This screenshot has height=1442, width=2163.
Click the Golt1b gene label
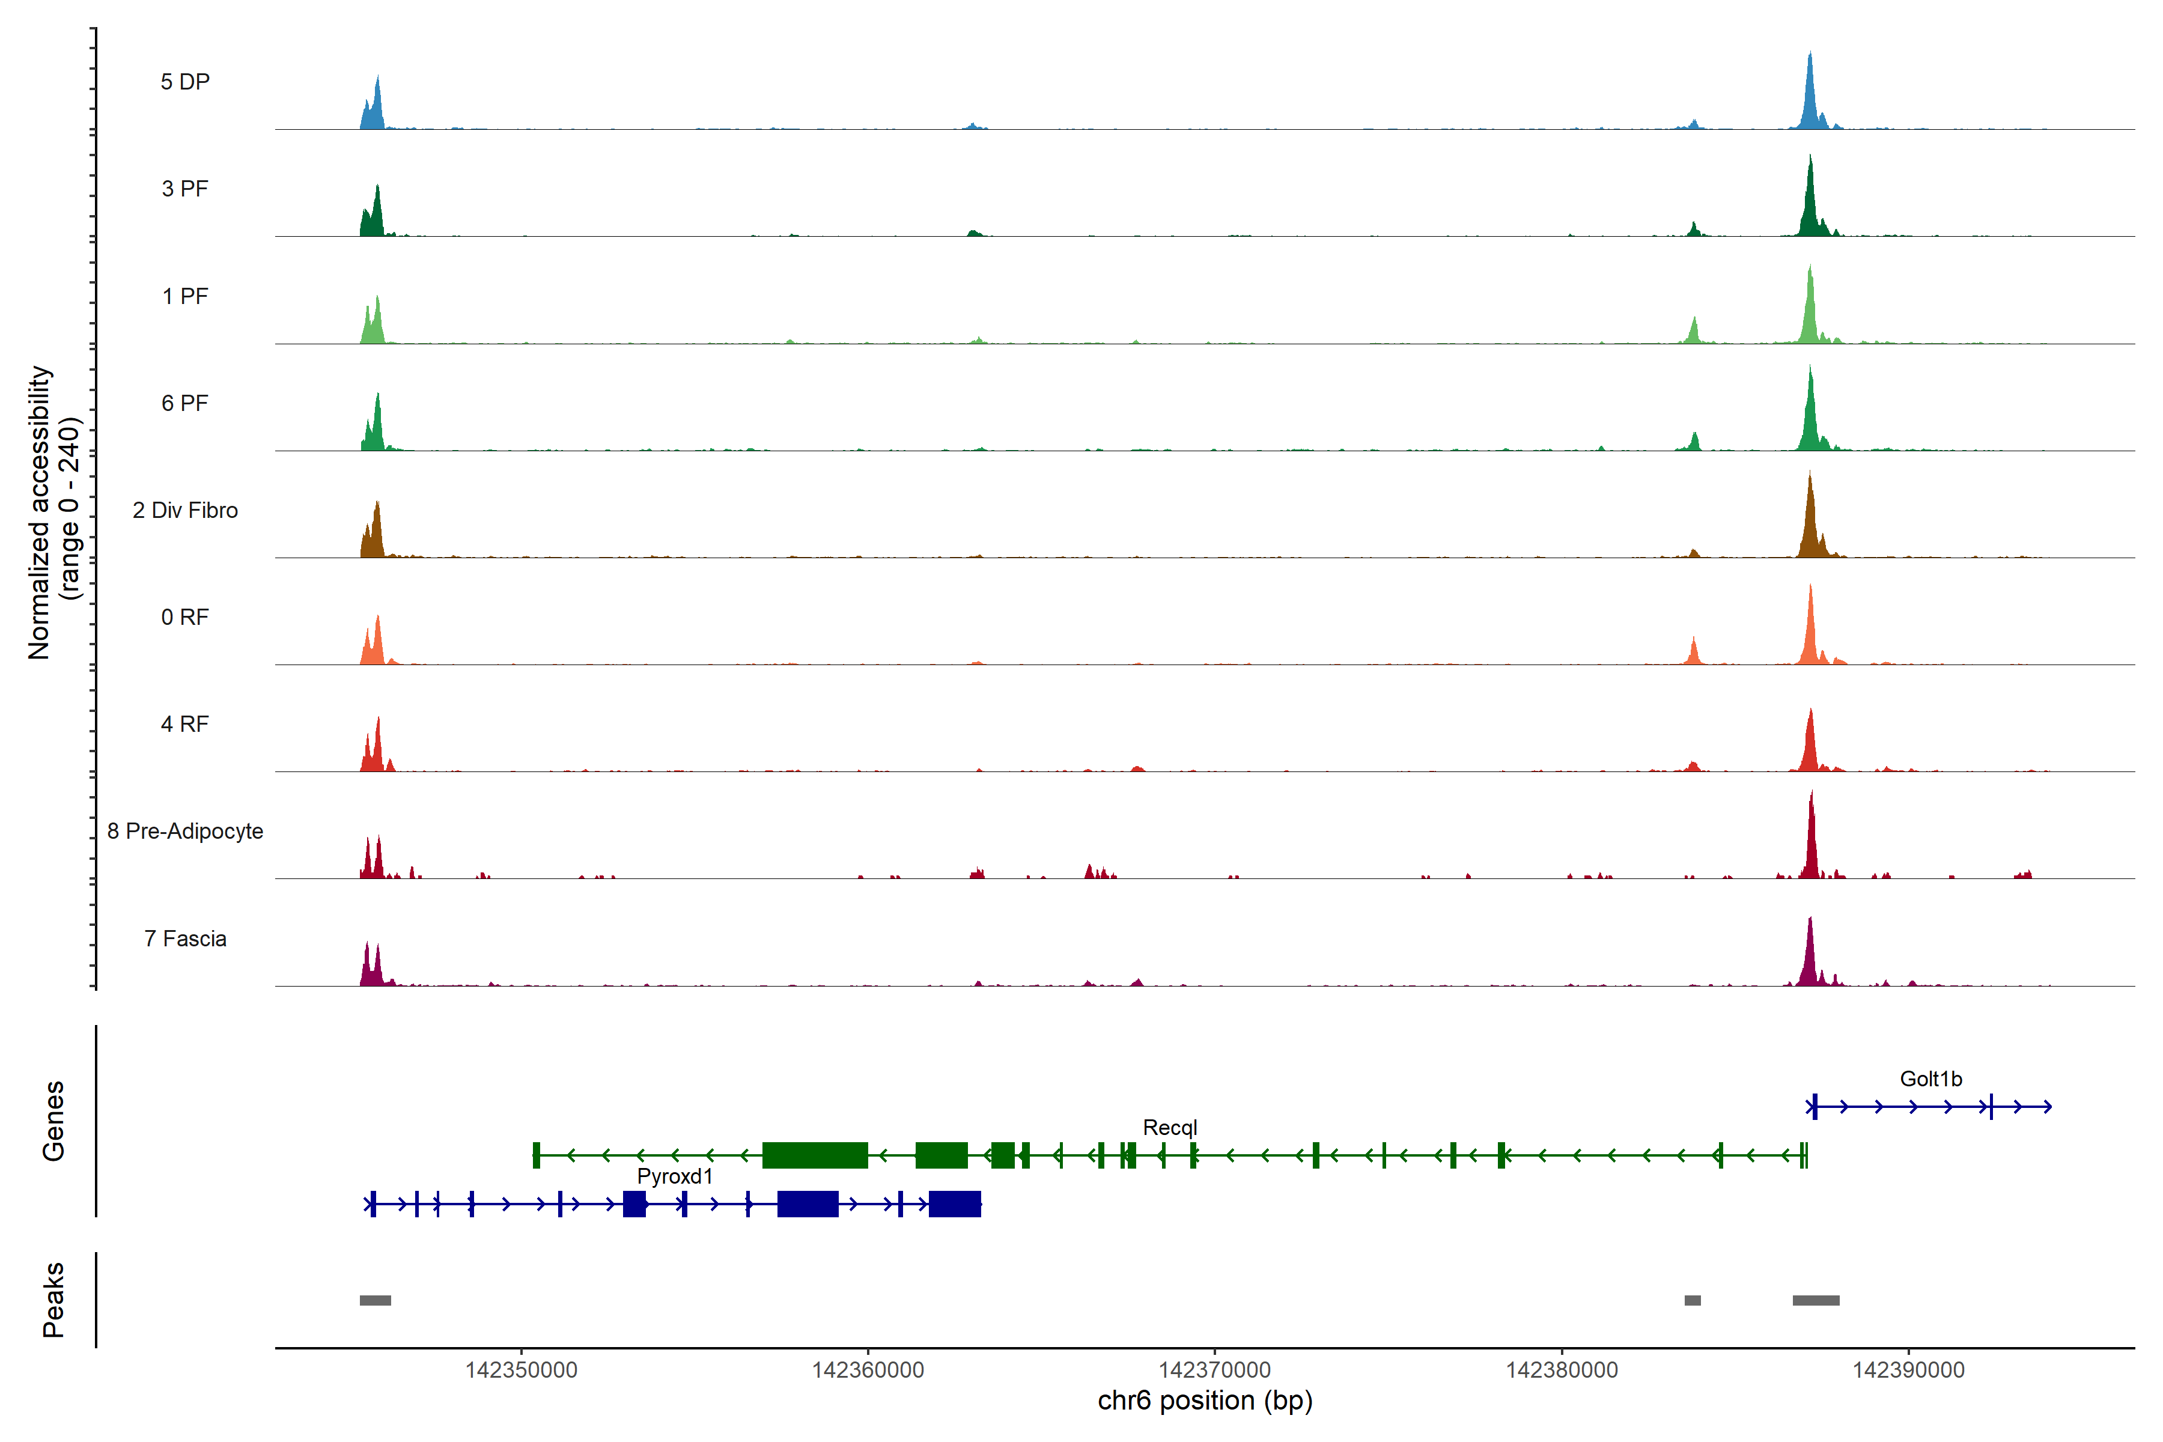[x=1930, y=1078]
